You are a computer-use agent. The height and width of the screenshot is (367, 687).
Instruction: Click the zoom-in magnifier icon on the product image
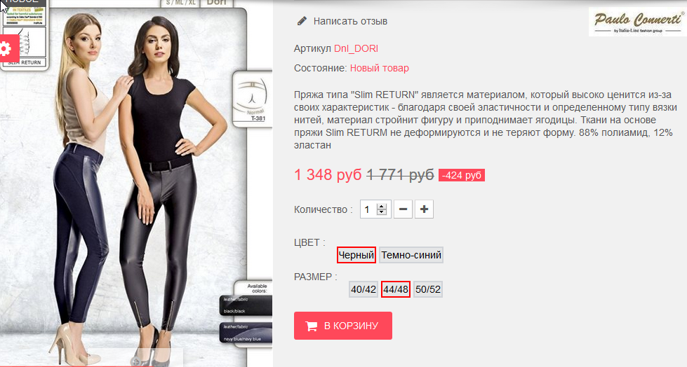(136, 362)
